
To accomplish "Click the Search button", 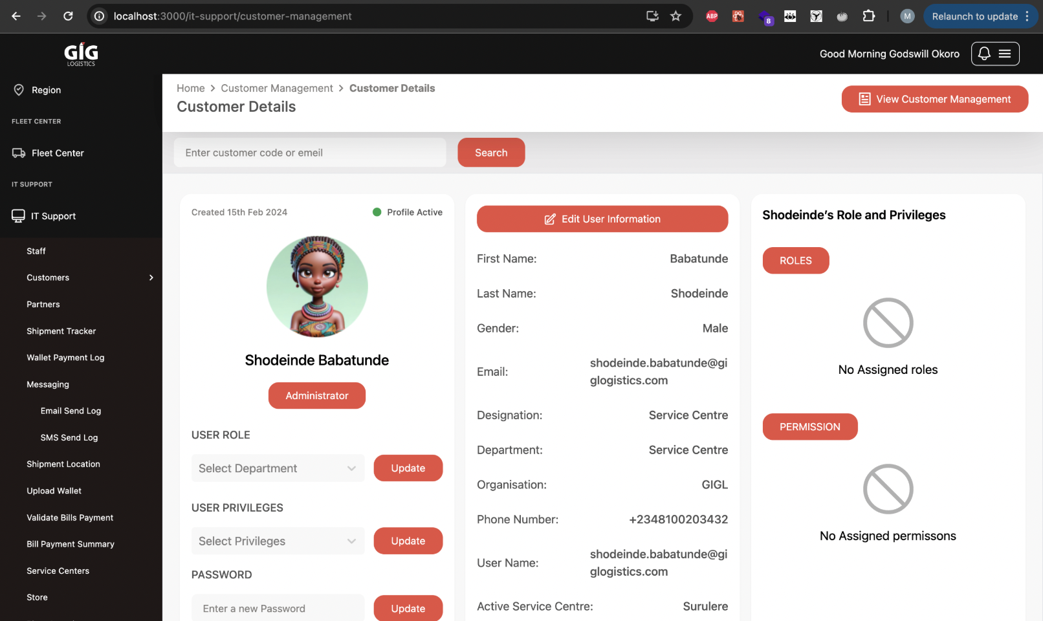I will pyautogui.click(x=491, y=153).
